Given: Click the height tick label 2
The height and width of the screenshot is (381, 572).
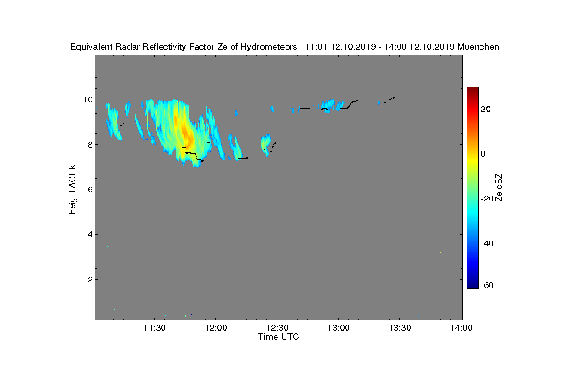Looking at the screenshot, I should coord(89,279).
